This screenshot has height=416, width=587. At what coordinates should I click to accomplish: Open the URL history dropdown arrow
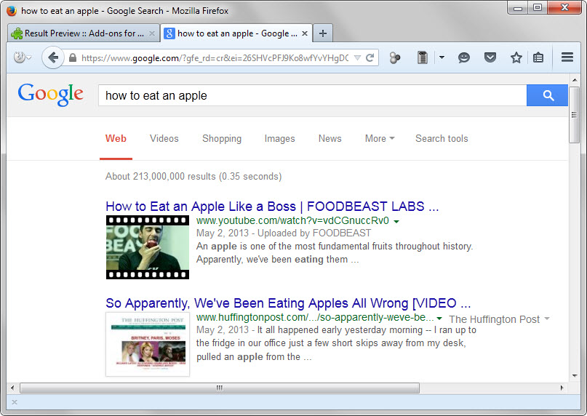[x=358, y=57]
